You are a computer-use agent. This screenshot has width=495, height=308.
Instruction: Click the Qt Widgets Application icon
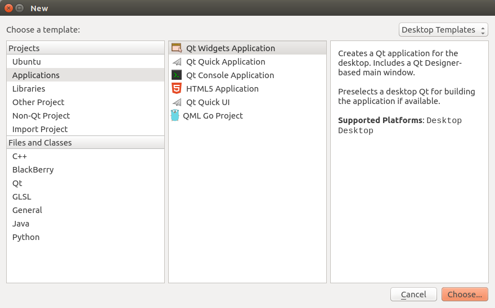click(x=177, y=48)
